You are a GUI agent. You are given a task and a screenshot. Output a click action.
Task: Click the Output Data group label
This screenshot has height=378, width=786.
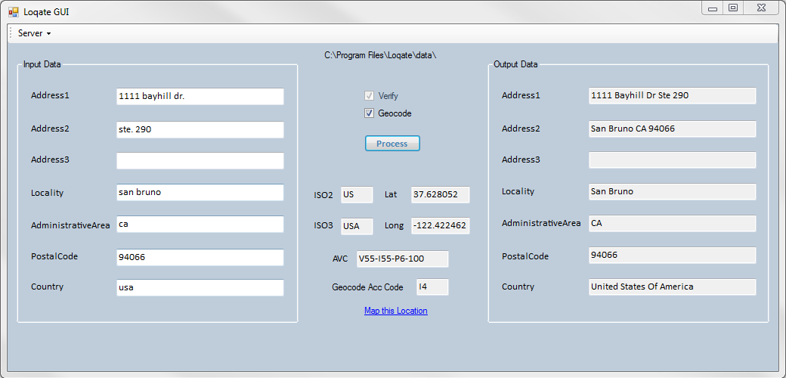click(515, 64)
